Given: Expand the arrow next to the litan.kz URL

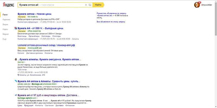Looking at the screenshot, I should (25, 62).
